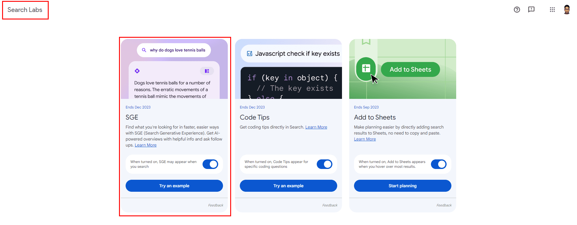Viewport: 577px width, 225px height.
Task: Click Feedback on the SGE card
Action: [215, 205]
